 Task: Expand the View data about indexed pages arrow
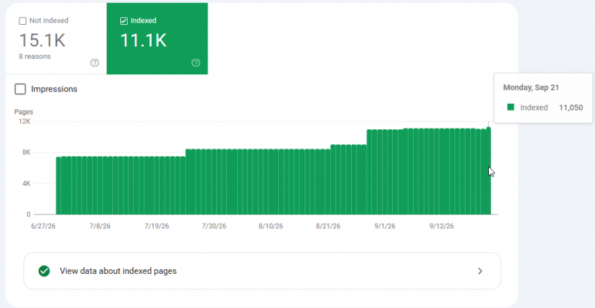(x=480, y=271)
